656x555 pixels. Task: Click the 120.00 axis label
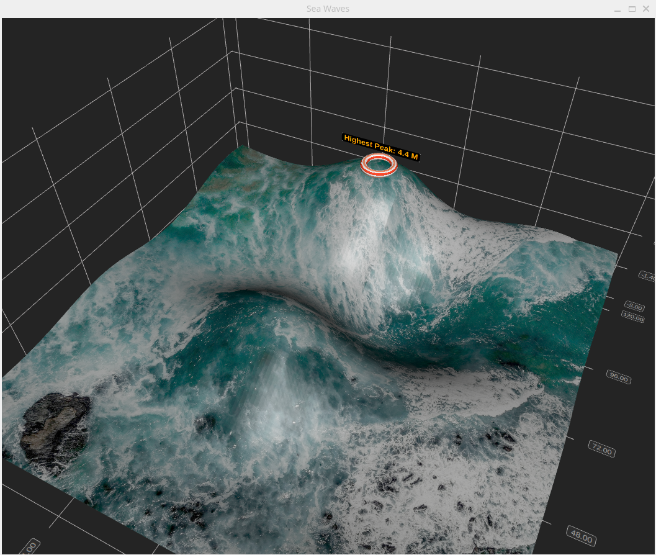632,317
